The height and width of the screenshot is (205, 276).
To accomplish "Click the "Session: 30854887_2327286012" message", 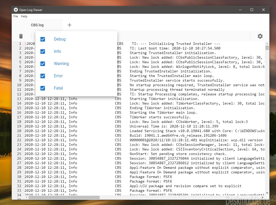I will (197, 163).
